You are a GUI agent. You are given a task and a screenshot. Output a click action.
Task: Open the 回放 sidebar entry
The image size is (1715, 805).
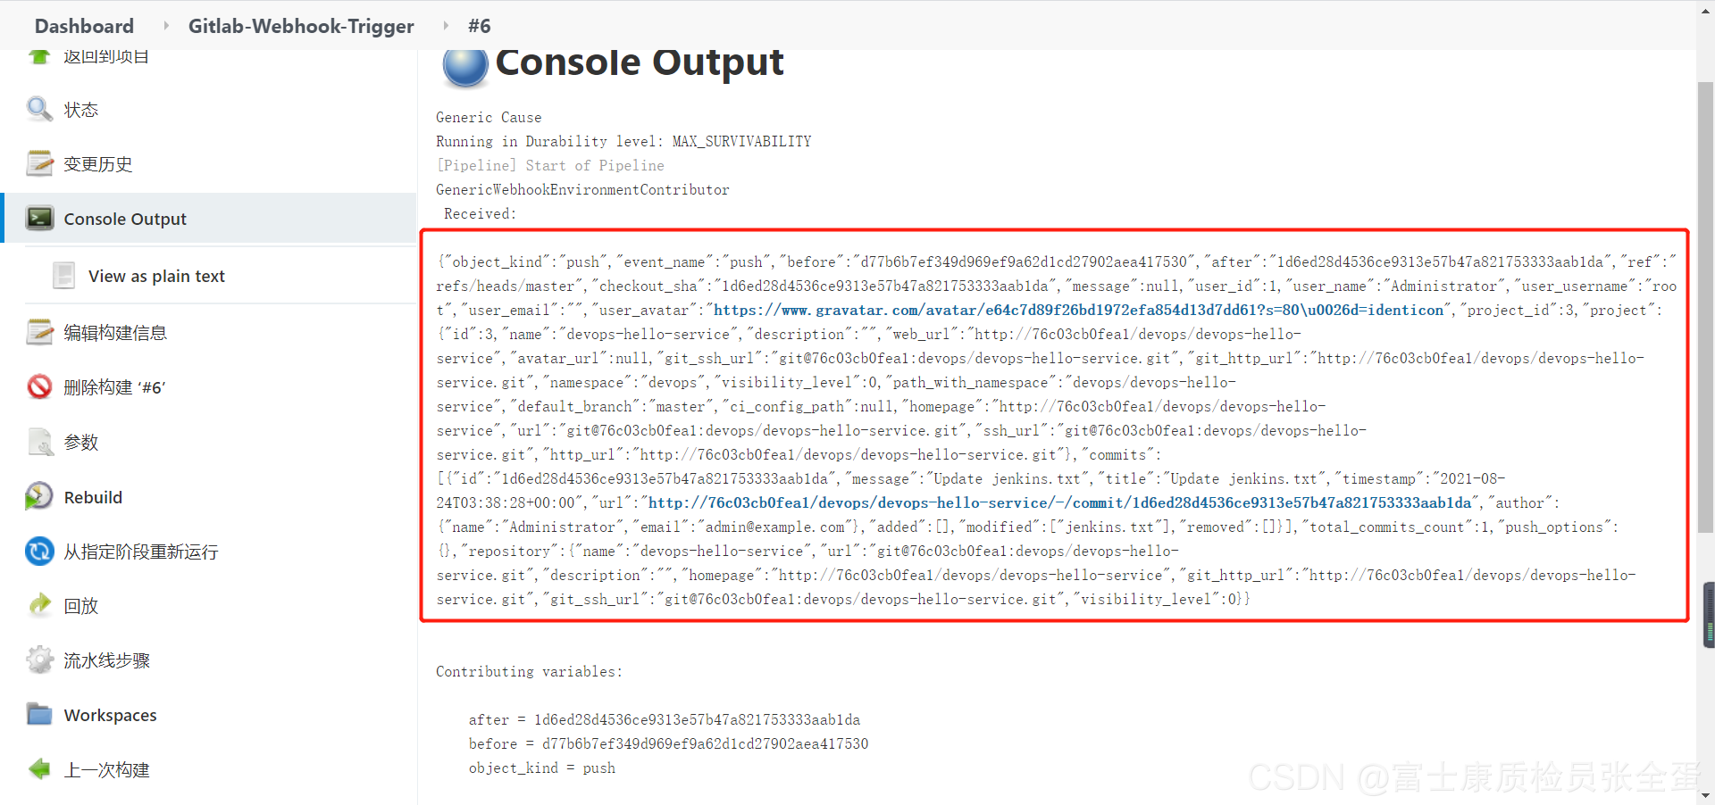click(81, 606)
